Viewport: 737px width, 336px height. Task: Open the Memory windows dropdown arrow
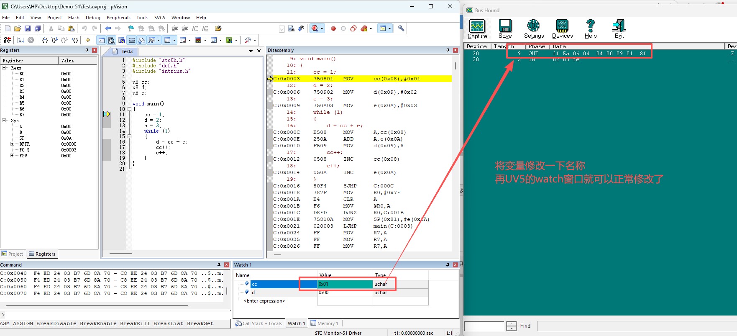coord(174,41)
